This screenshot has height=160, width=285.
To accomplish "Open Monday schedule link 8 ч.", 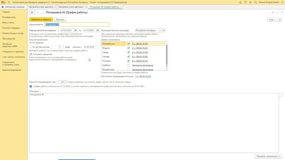I will (140, 44).
